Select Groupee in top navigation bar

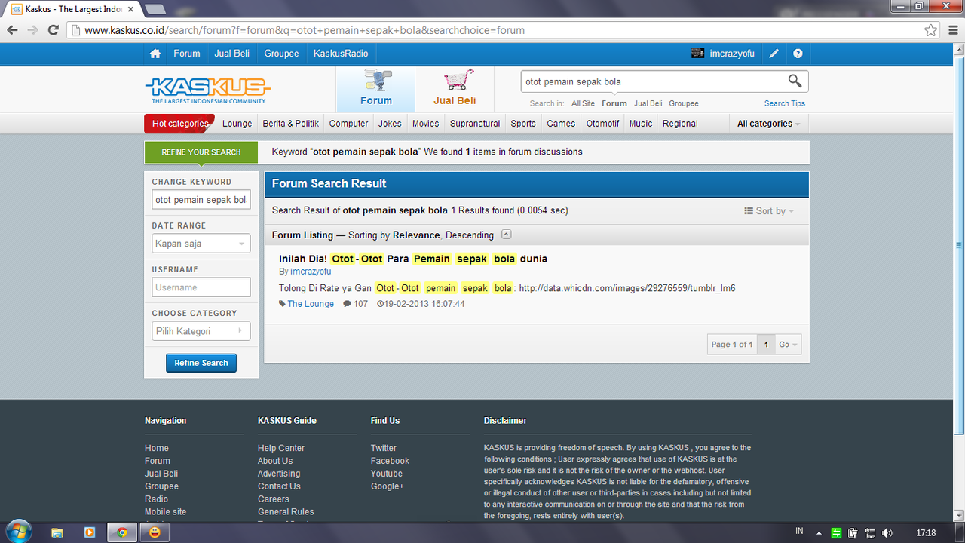281,54
